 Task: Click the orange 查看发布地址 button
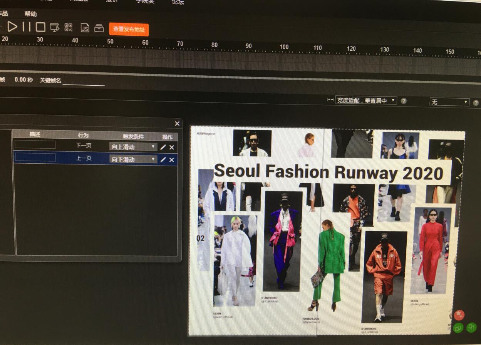tap(129, 29)
